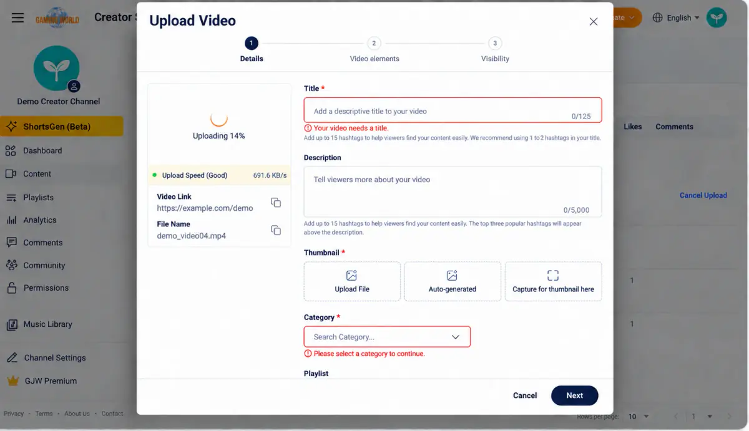The height and width of the screenshot is (431, 749).
Task: Open the Contact footer link
Action: pos(112,414)
